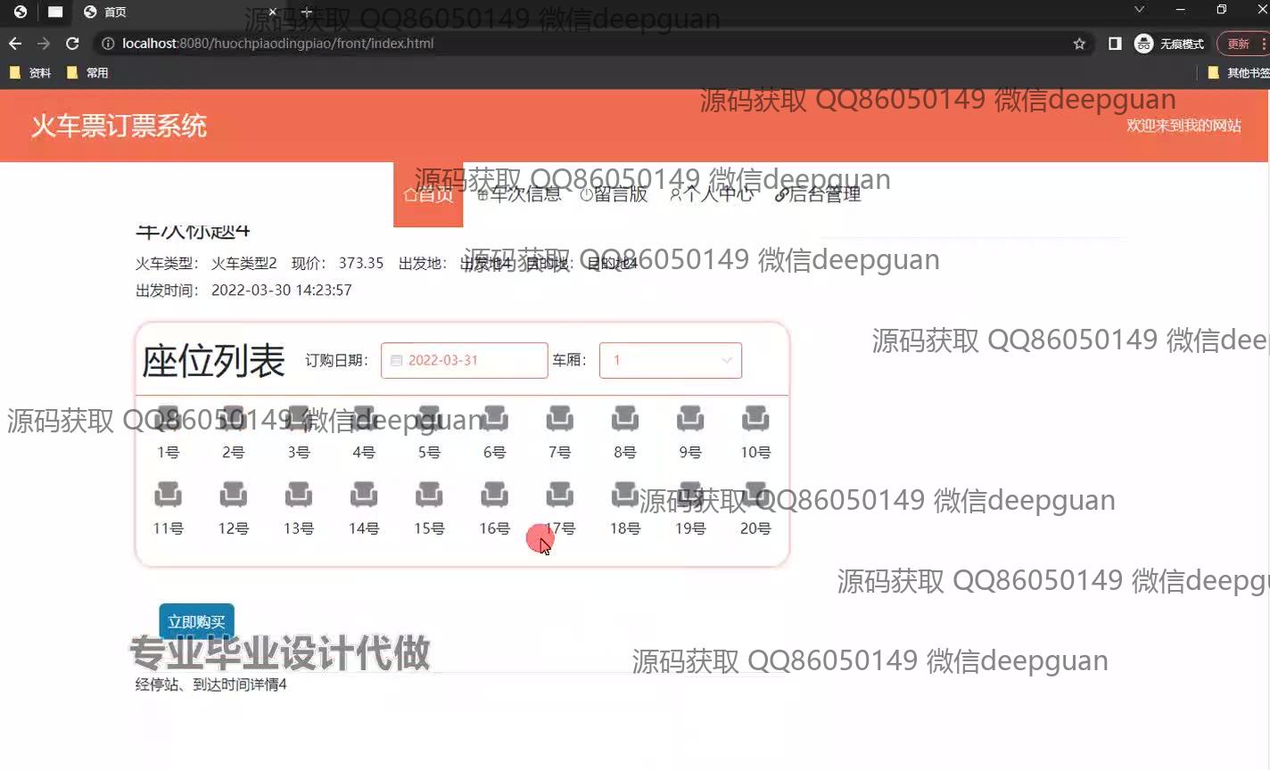The image size is (1270, 770).
Task: Select seat 16号 icon
Action: point(494,495)
